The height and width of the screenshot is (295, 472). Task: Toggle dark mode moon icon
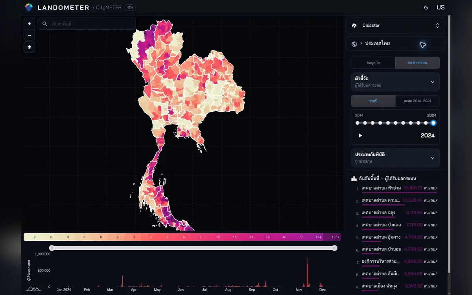(426, 7)
